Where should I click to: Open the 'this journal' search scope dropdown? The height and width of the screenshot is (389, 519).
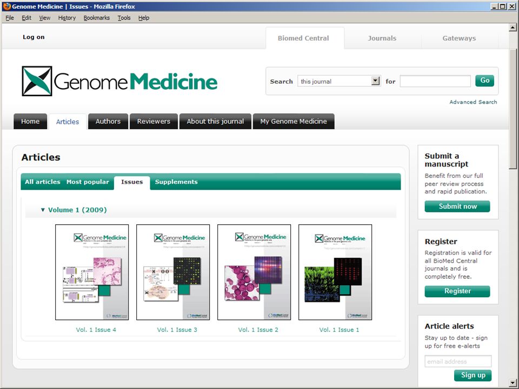(x=338, y=81)
